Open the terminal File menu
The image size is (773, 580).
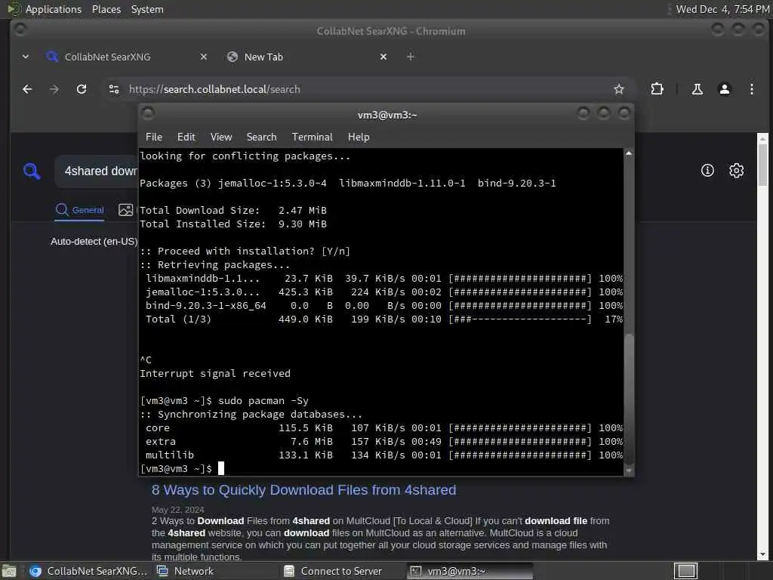(x=154, y=137)
